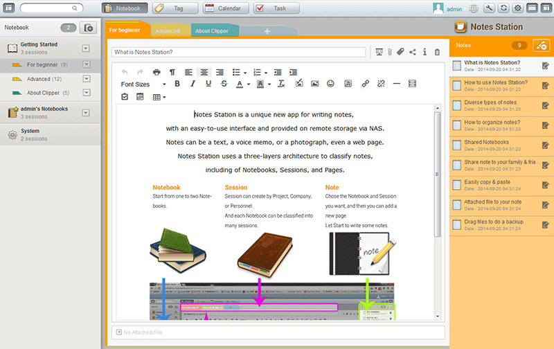Click the redo arrow in editor toolbar

[141, 72]
